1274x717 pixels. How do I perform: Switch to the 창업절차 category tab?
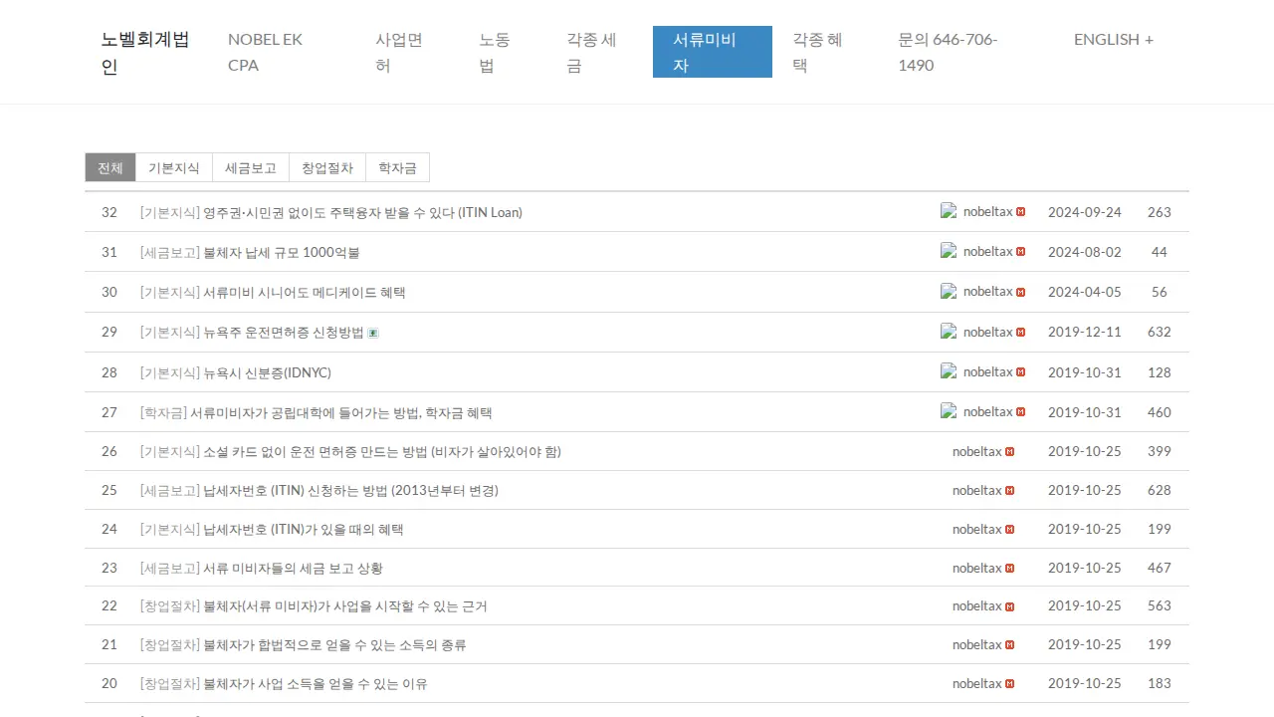[327, 168]
